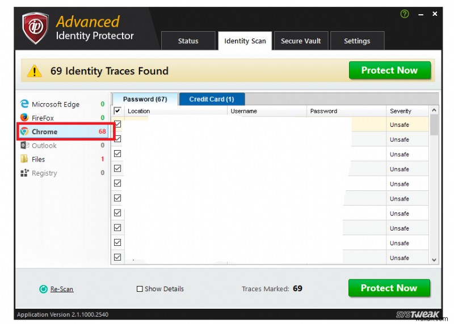The image size is (454, 324).
Task: Open help via green question mark icon
Action: click(x=405, y=14)
